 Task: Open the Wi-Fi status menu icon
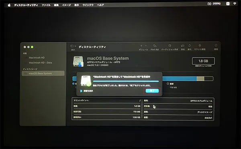click(x=235, y=4)
